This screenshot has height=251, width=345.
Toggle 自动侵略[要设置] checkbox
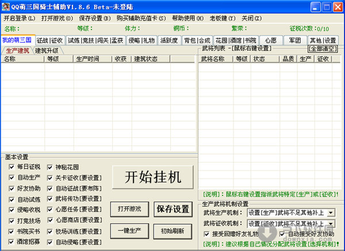pyautogui.click(x=49, y=242)
